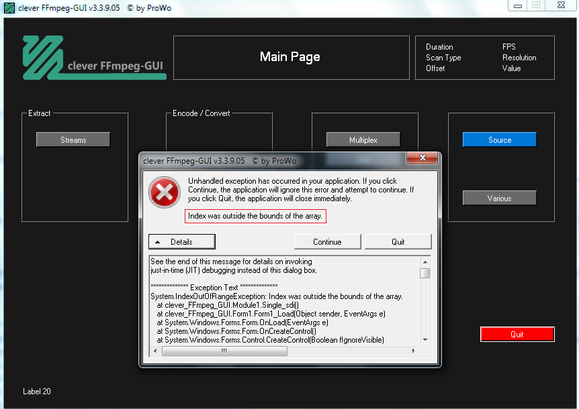Viewport: 579px width, 409px height.
Task: Click the 'Label 20' text
Action: click(x=37, y=392)
